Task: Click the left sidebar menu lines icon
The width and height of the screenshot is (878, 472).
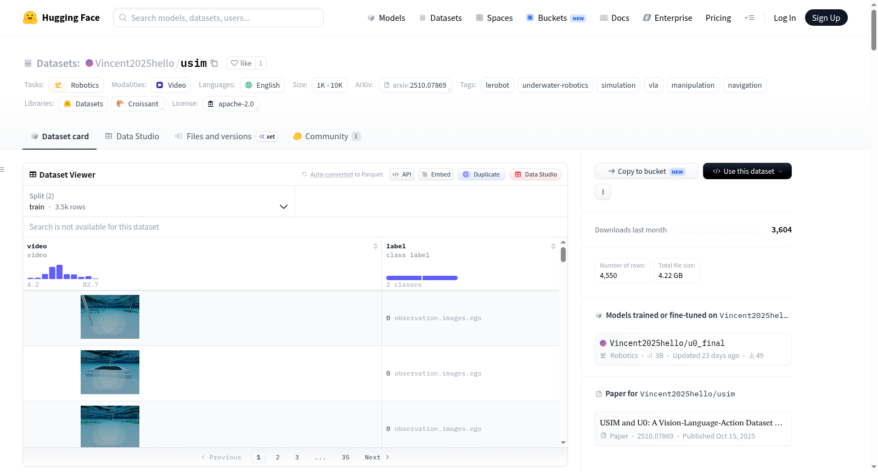Action: pyautogui.click(x=3, y=169)
